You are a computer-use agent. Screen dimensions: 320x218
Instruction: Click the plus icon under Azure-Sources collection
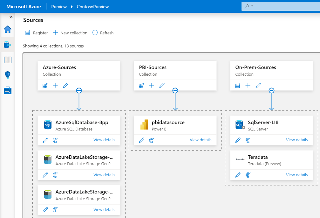pyautogui.click(x=55, y=85)
